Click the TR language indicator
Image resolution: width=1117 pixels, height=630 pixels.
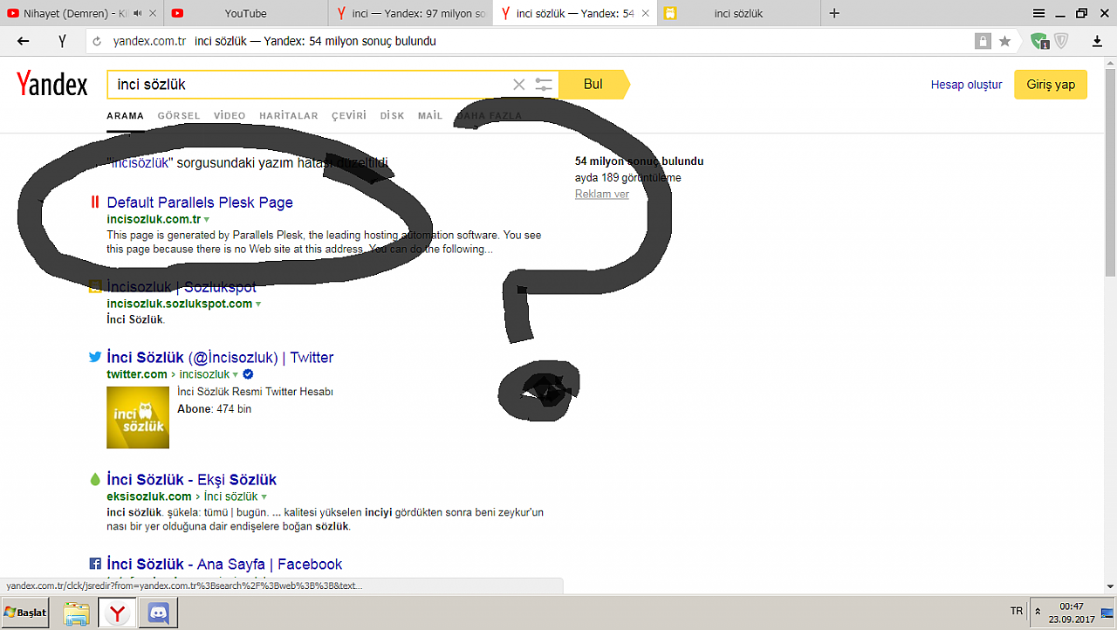[x=1017, y=612]
